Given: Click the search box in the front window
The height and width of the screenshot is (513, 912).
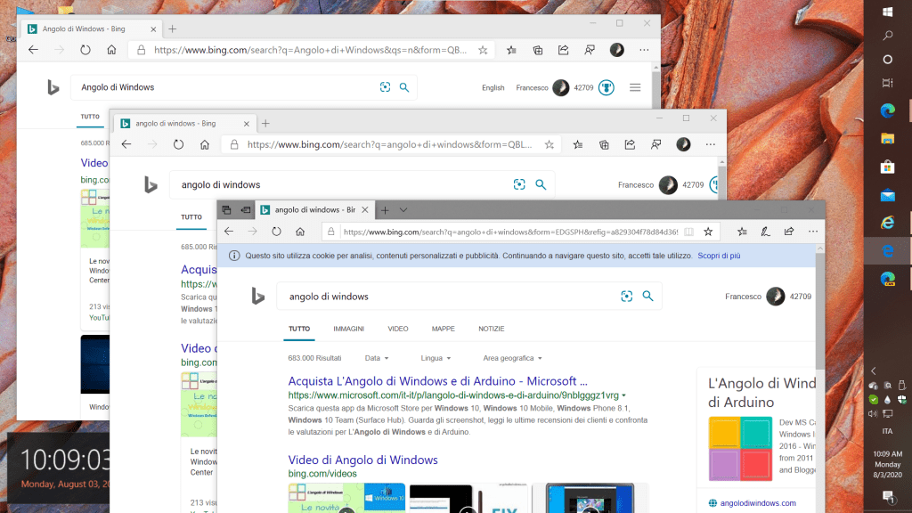Looking at the screenshot, I should tap(445, 297).
